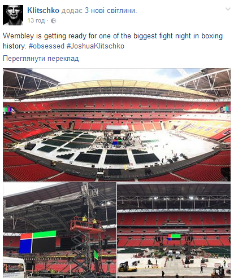234x278 pixels.
Task: Open the bottom-right stadium floor photo
Action: pos(174,230)
